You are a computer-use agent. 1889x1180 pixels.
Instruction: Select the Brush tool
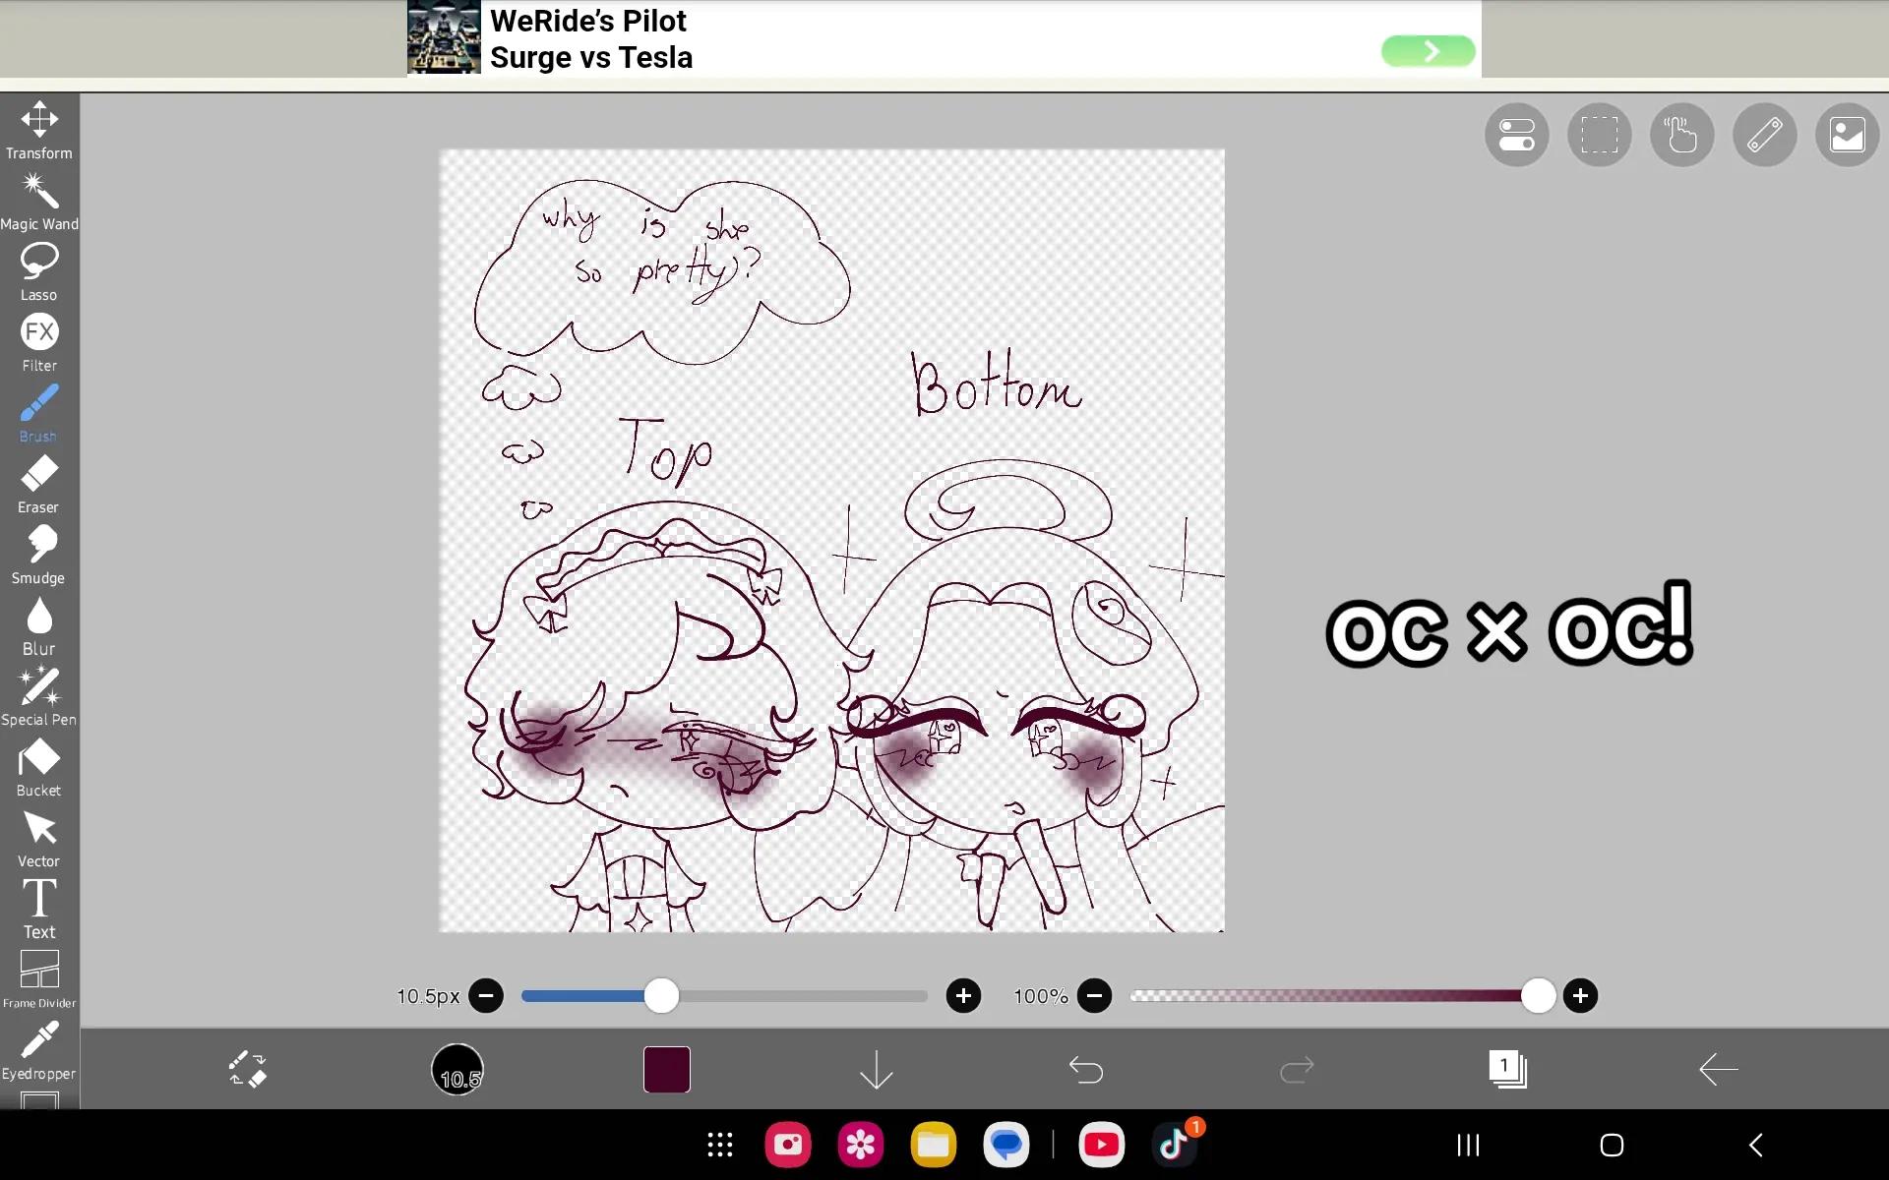click(x=39, y=414)
